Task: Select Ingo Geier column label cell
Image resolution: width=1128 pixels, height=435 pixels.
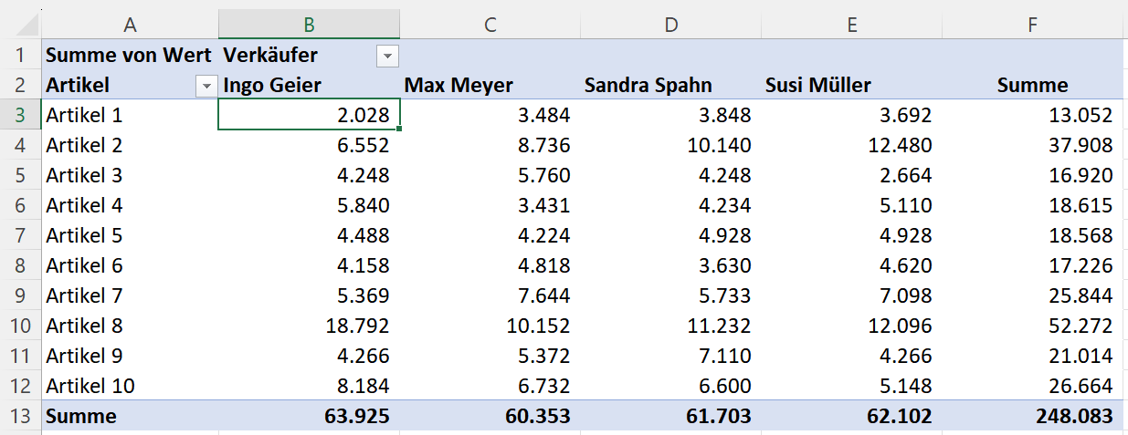Action: [x=310, y=85]
